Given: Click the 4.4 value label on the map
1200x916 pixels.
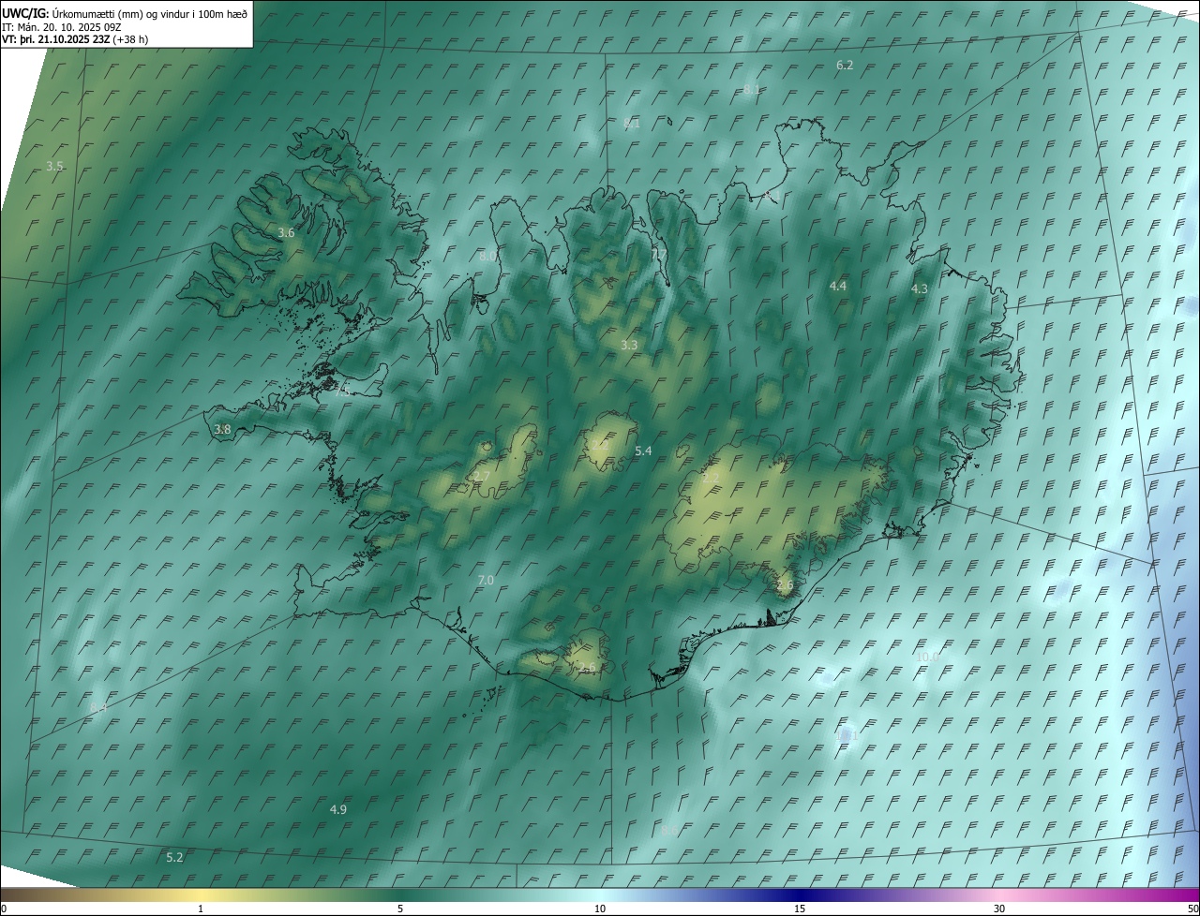Looking at the screenshot, I should coord(838,286).
